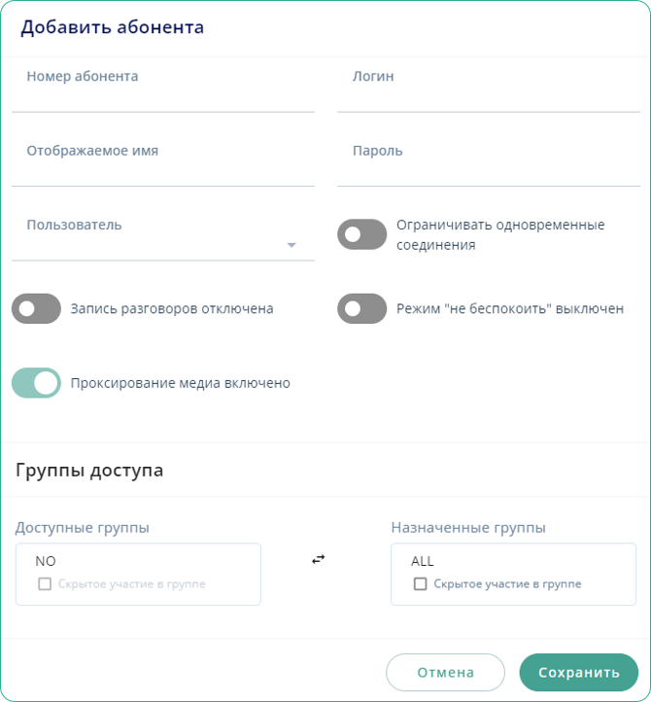Focus the Номер абонента field
Image resolution: width=651 pixels, height=702 pixels.
(x=162, y=93)
